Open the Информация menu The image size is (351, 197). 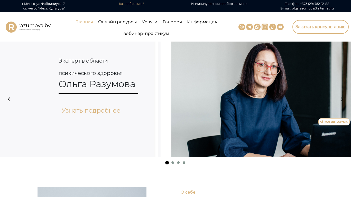(202, 22)
